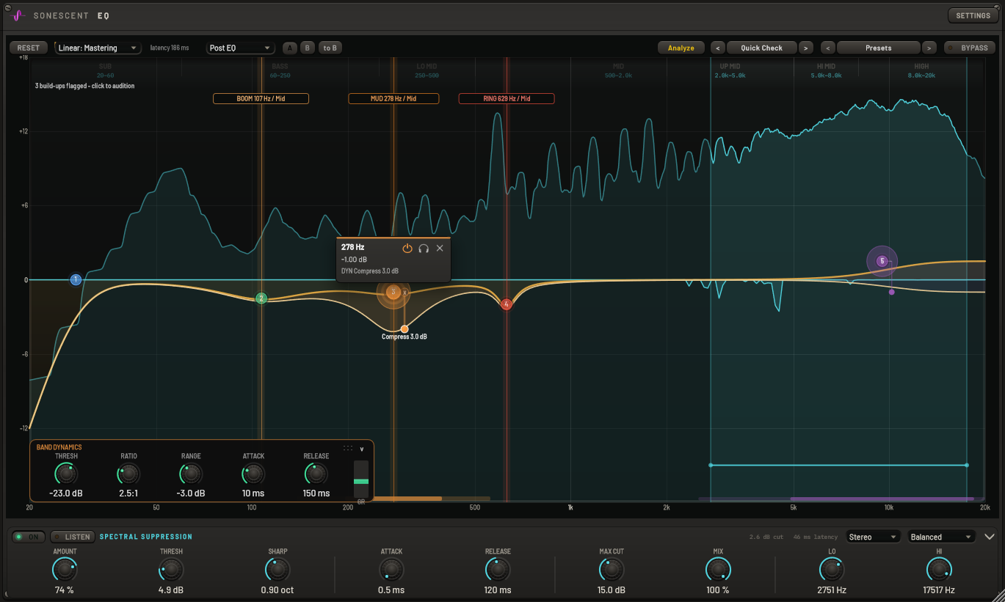
Task: Click the Band Dynamics THRESH knob
Action: 66,474
